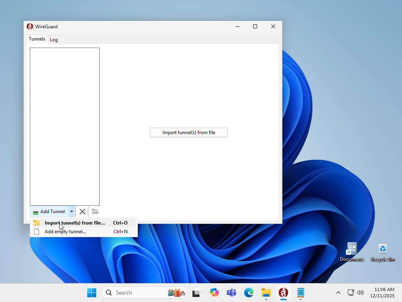Click the blank page icon beside Add empty tunnel
Image resolution: width=402 pixels, height=302 pixels.
37,232
